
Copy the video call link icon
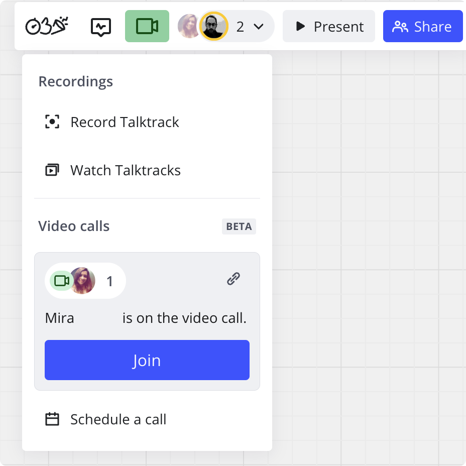click(x=233, y=279)
